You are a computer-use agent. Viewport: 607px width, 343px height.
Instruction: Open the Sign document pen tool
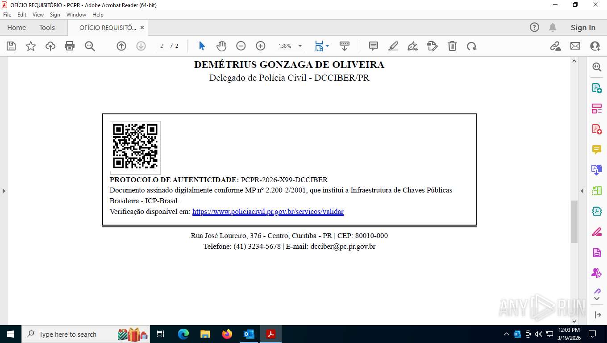click(413, 46)
